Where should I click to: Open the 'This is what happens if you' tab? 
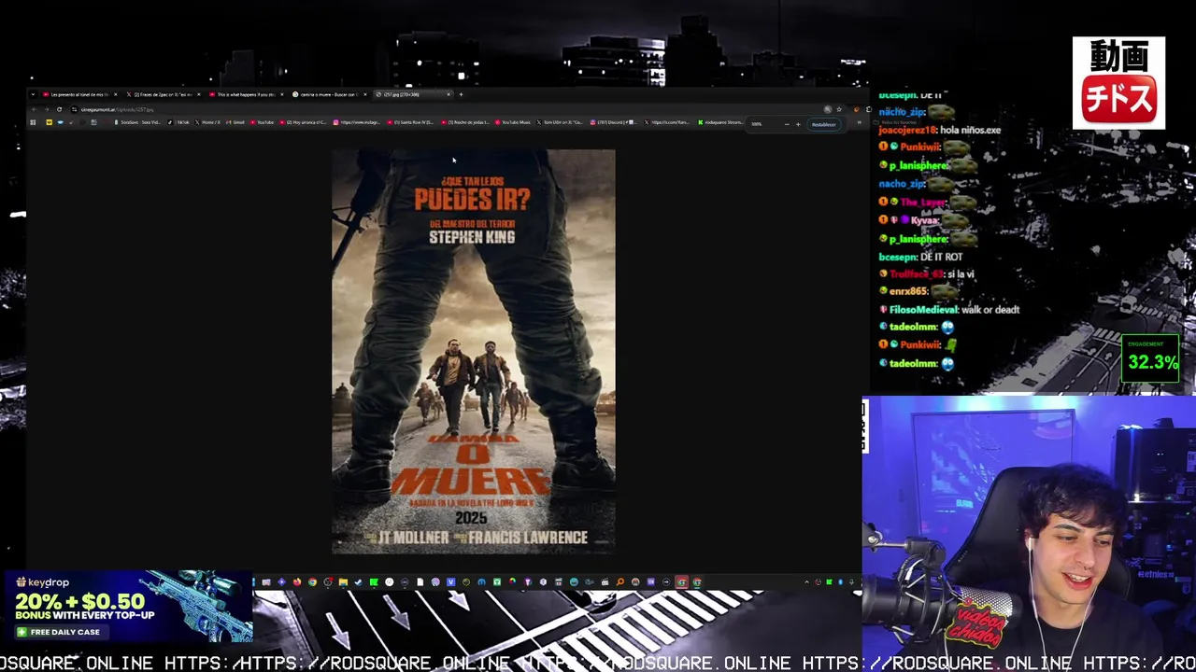tap(246, 94)
